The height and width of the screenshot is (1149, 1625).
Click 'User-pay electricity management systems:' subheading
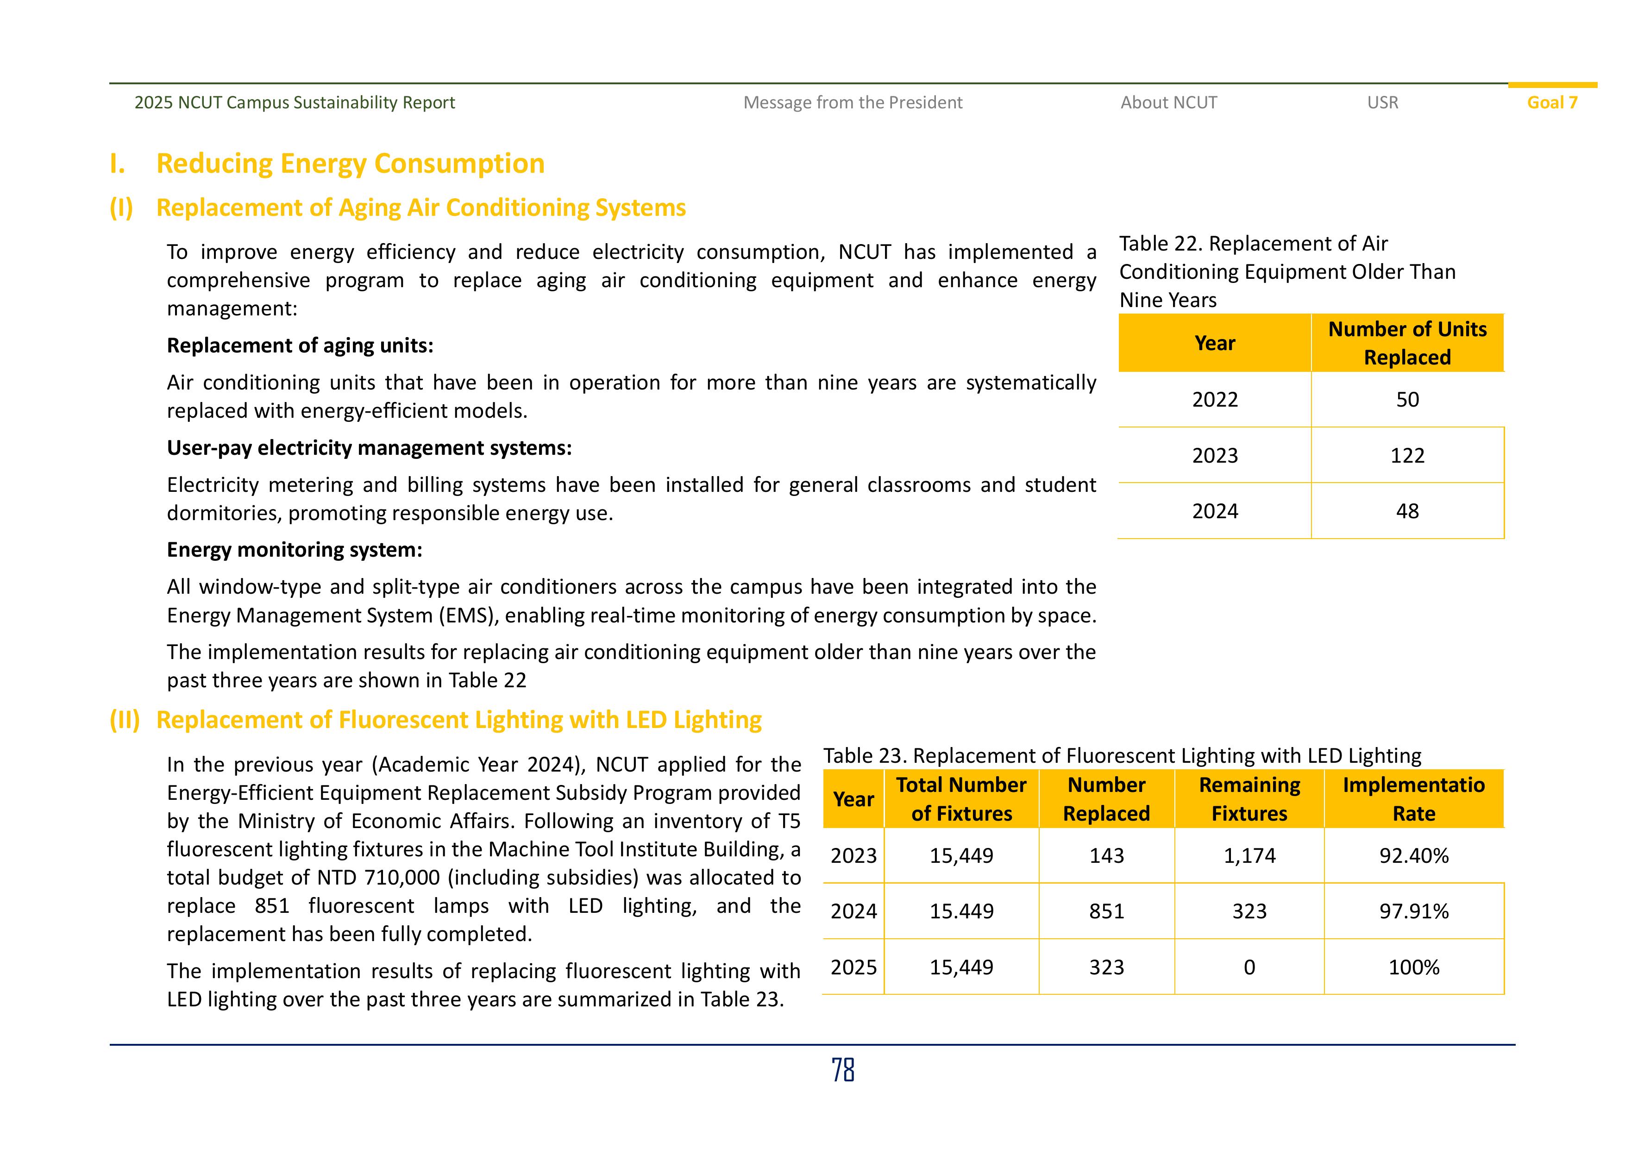coord(369,448)
